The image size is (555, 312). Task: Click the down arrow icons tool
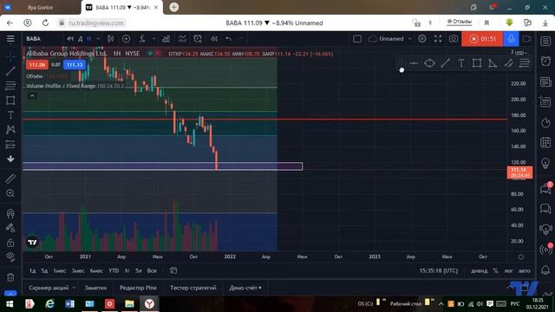click(10, 159)
